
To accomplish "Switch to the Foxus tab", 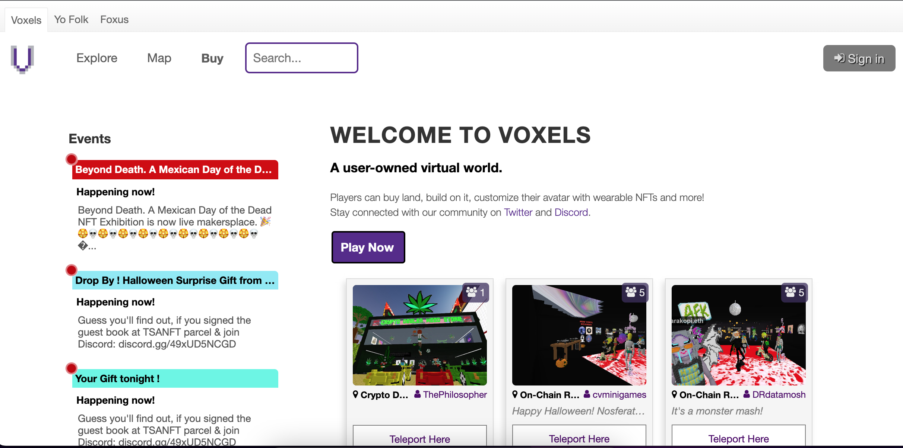I will (x=114, y=19).
